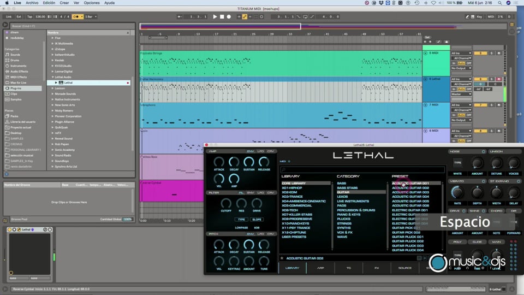This screenshot has height=295, width=524.
Task: Open the Sounds category in browser
Action: tap(15, 55)
